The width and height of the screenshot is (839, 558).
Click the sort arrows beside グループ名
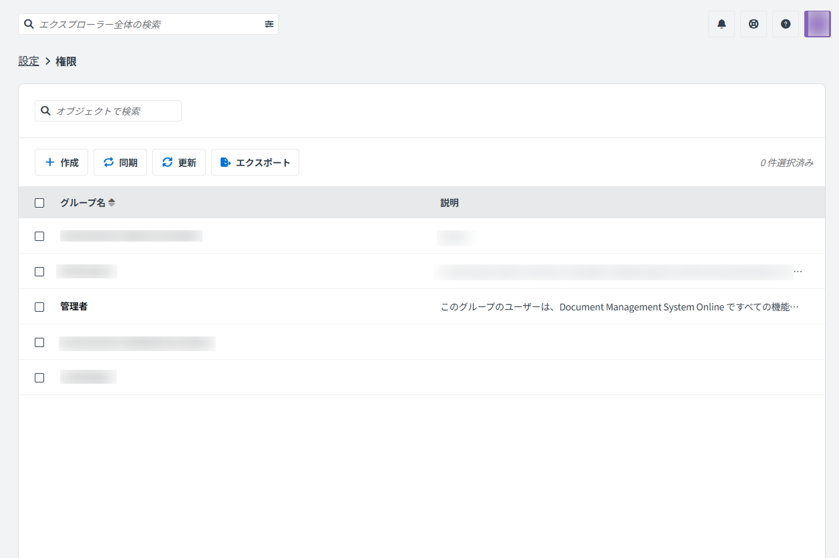112,203
